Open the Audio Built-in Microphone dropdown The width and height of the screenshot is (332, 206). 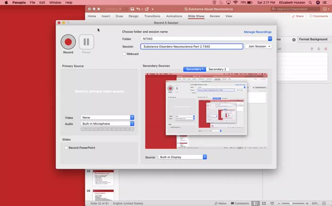(x=132, y=124)
